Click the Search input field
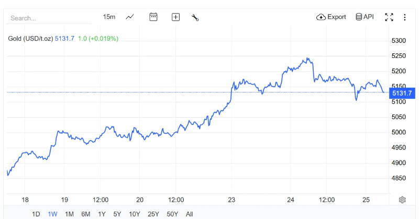Viewport: 420px width, 219px height. (x=50, y=18)
